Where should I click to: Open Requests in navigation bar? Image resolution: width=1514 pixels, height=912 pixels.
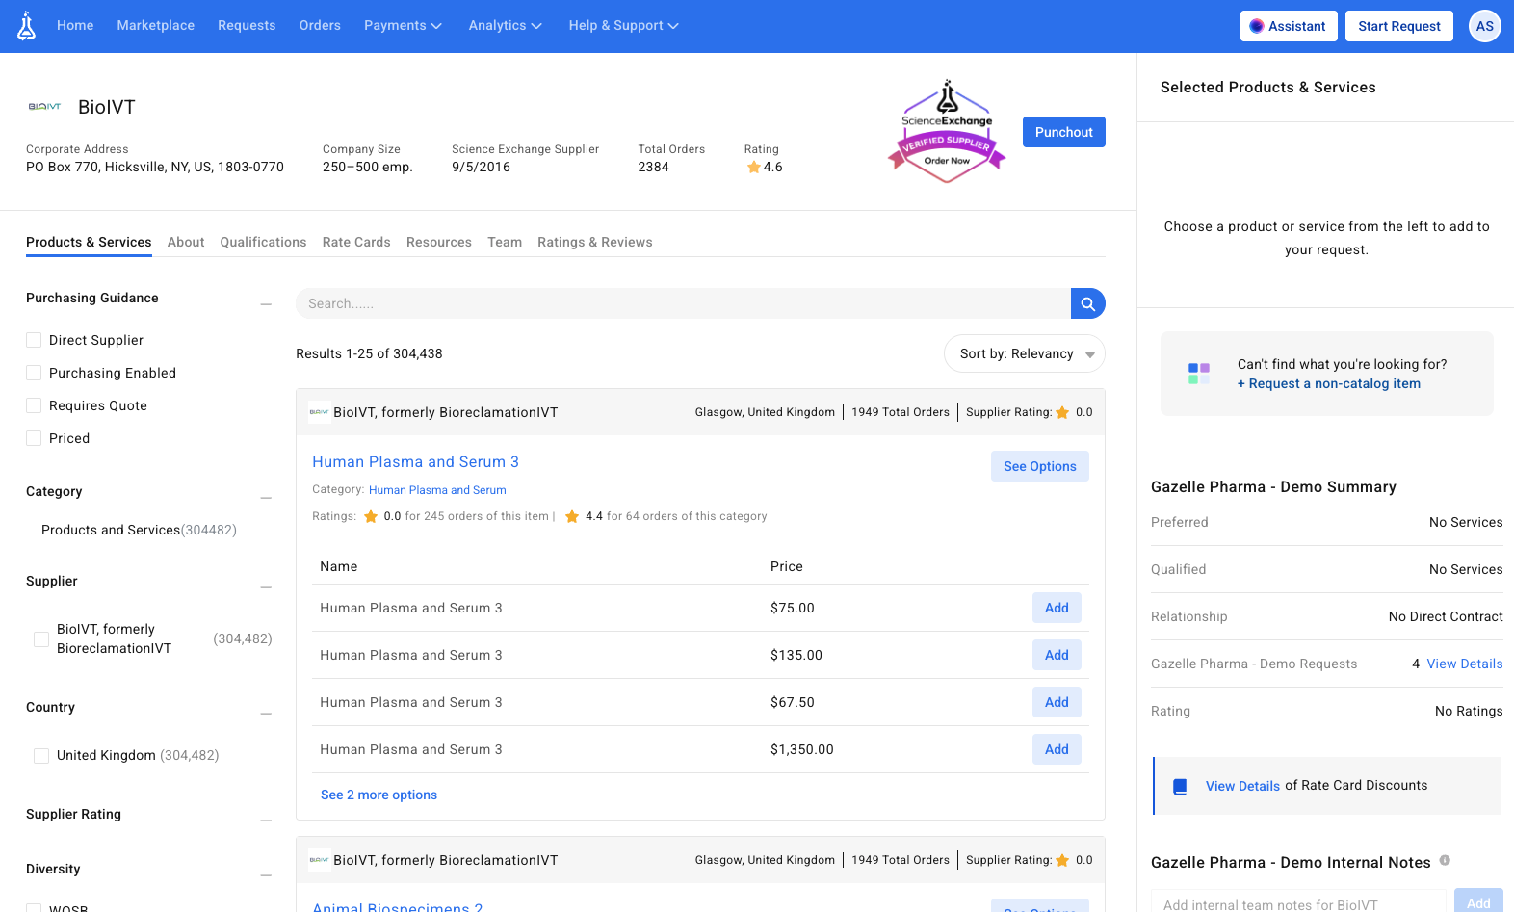coord(247,26)
